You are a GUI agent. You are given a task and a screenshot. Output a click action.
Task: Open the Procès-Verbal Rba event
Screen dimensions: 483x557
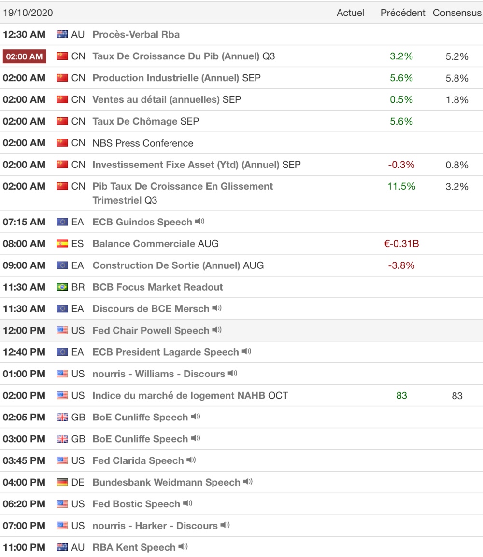[x=136, y=34]
